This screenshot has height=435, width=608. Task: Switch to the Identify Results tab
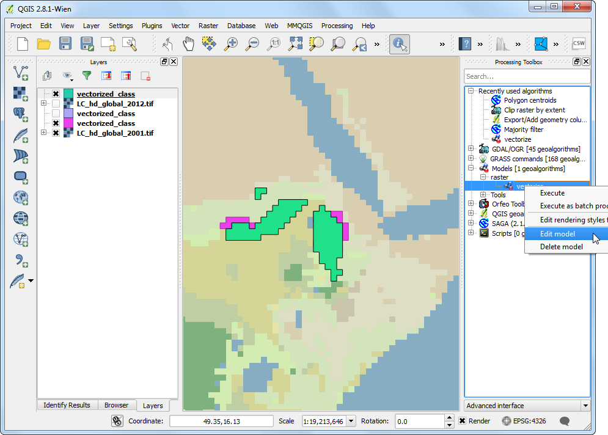tap(67, 405)
